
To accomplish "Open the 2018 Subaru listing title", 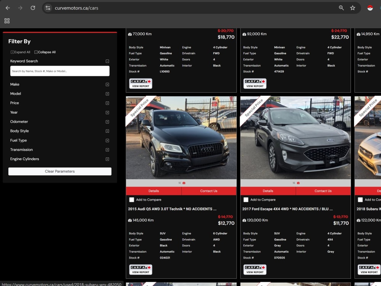I will (x=368, y=209).
